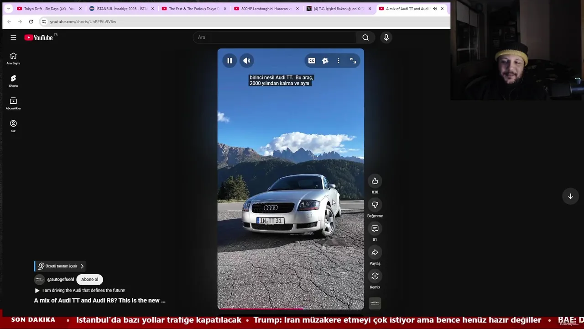Image resolution: width=584 pixels, height=329 pixels.
Task: View site information beside the URL
Action: click(x=44, y=21)
